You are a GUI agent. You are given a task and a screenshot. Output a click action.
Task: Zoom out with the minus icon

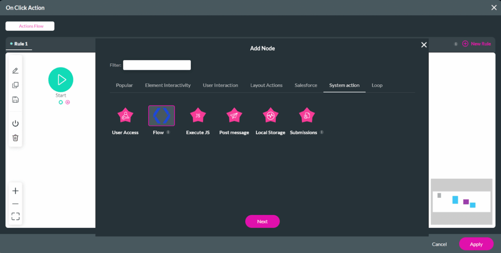(15, 204)
